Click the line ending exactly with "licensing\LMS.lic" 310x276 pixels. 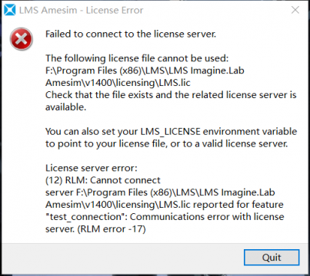coord(118,83)
